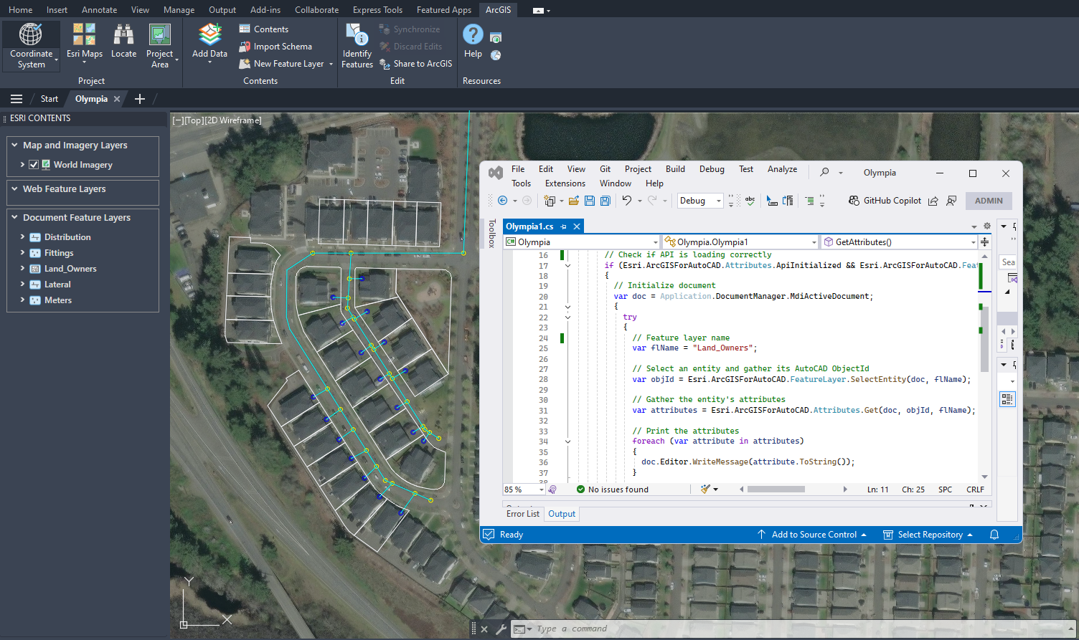Open the Coordinate System tool
The height and width of the screenshot is (640, 1079).
tap(31, 46)
